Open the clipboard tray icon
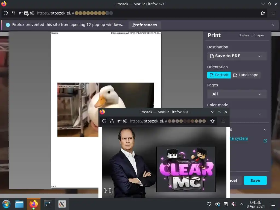280x210 pixels. click(226, 204)
